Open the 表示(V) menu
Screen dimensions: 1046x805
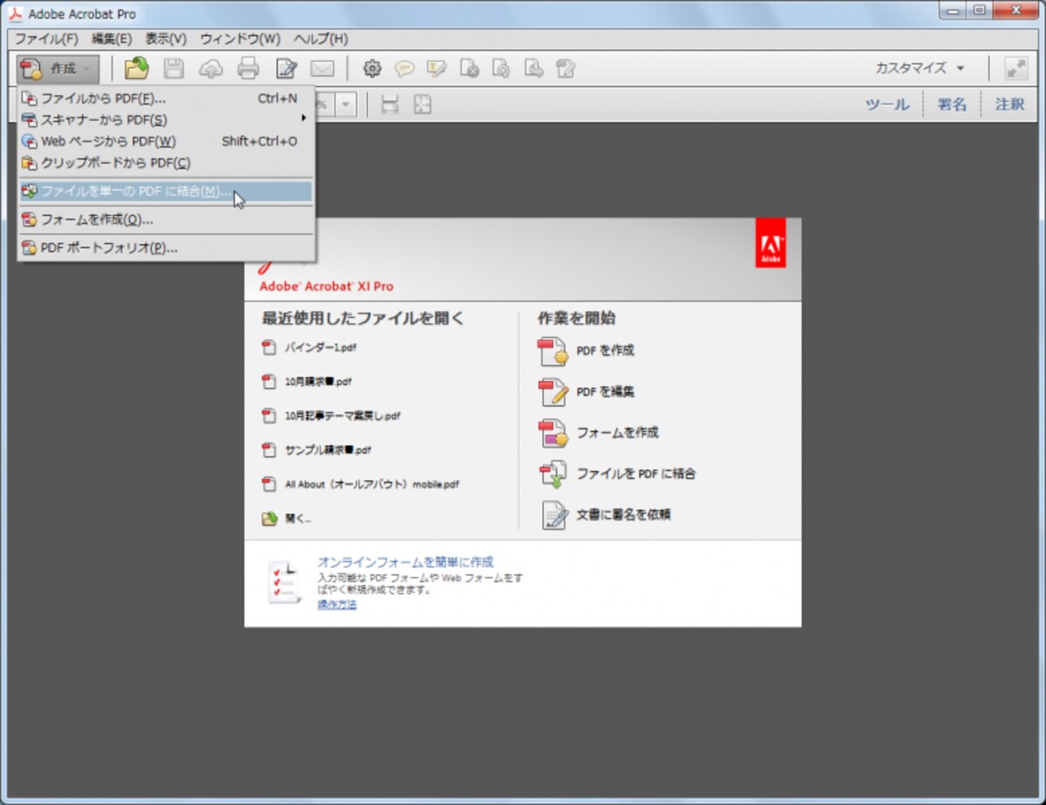[166, 39]
